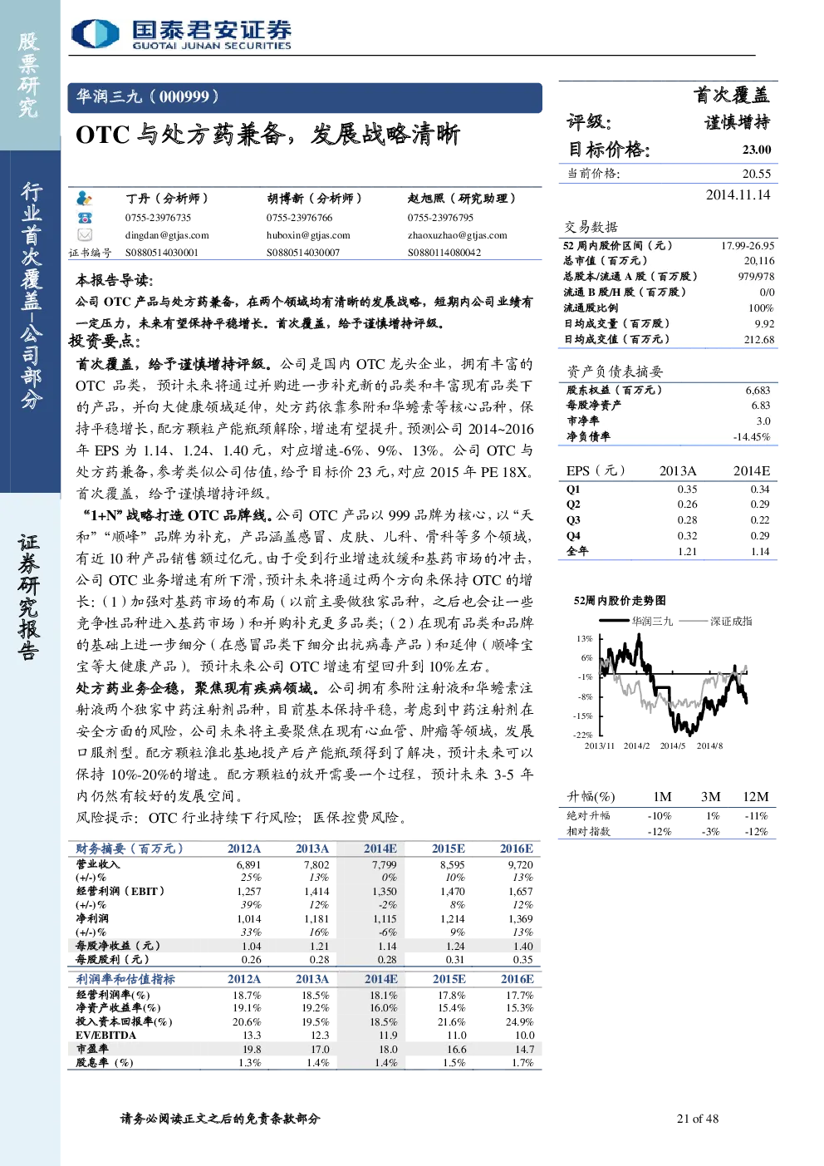
Task: Click the rating value 谨慎增持
Action: click(738, 123)
